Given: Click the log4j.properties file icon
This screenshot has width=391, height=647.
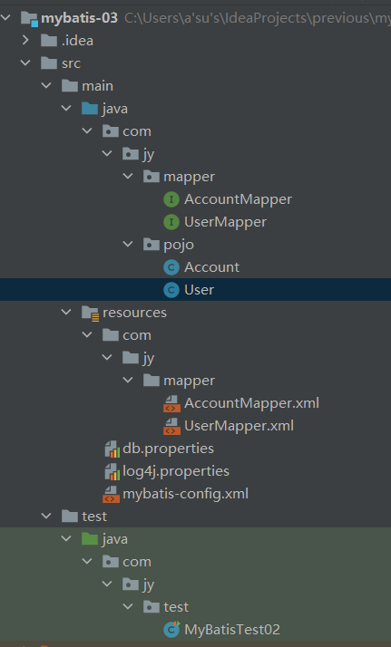Looking at the screenshot, I should coord(112,471).
